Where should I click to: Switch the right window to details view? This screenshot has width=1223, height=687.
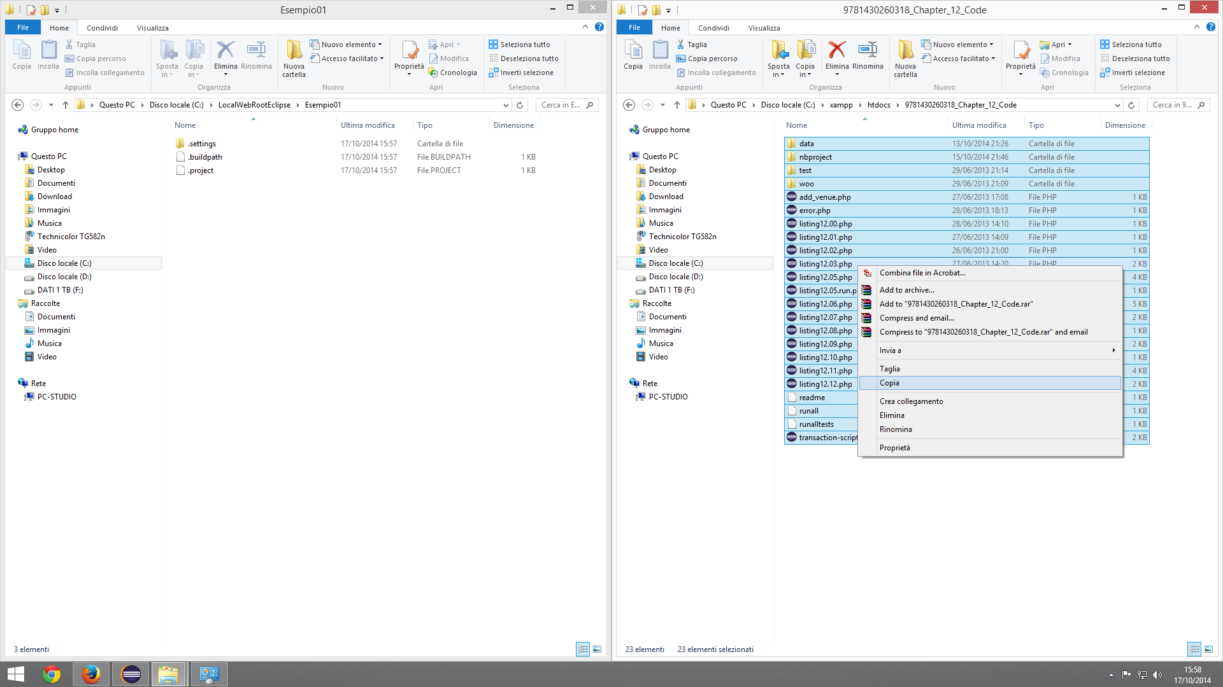(1194, 649)
